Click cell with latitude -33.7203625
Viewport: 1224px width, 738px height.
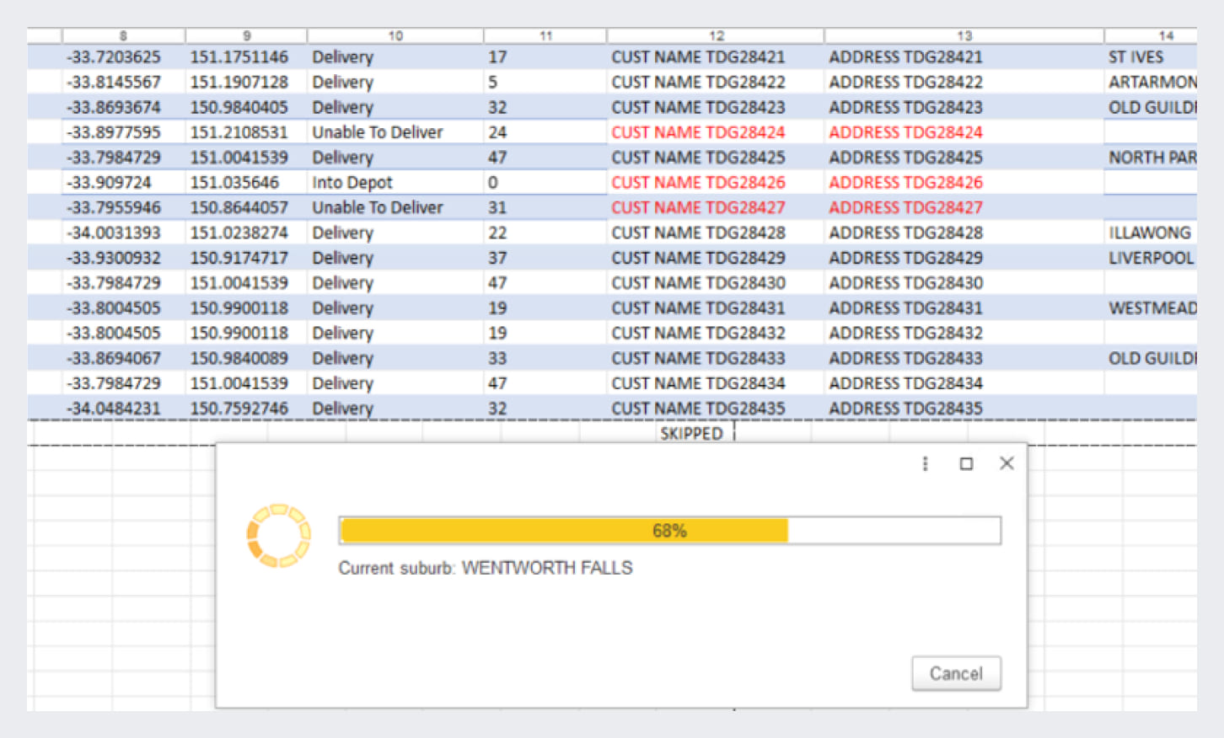pos(114,57)
